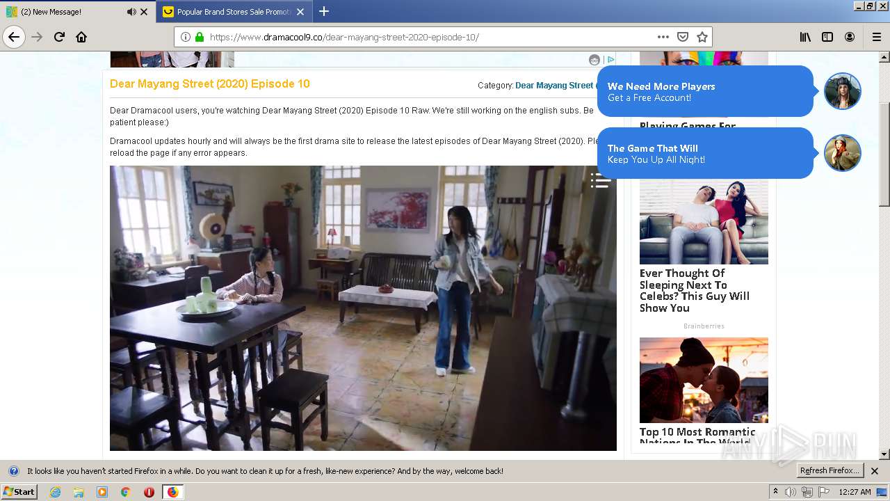Open 'Top 10 Most Romantic' article link
The width and height of the screenshot is (890, 501).
(x=697, y=437)
